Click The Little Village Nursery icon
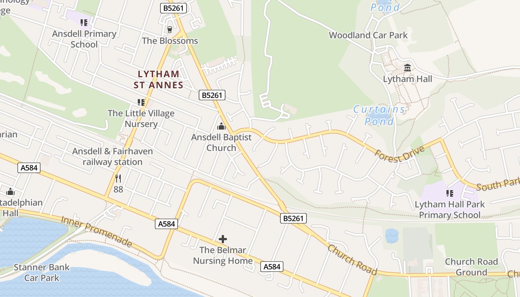 point(141,102)
